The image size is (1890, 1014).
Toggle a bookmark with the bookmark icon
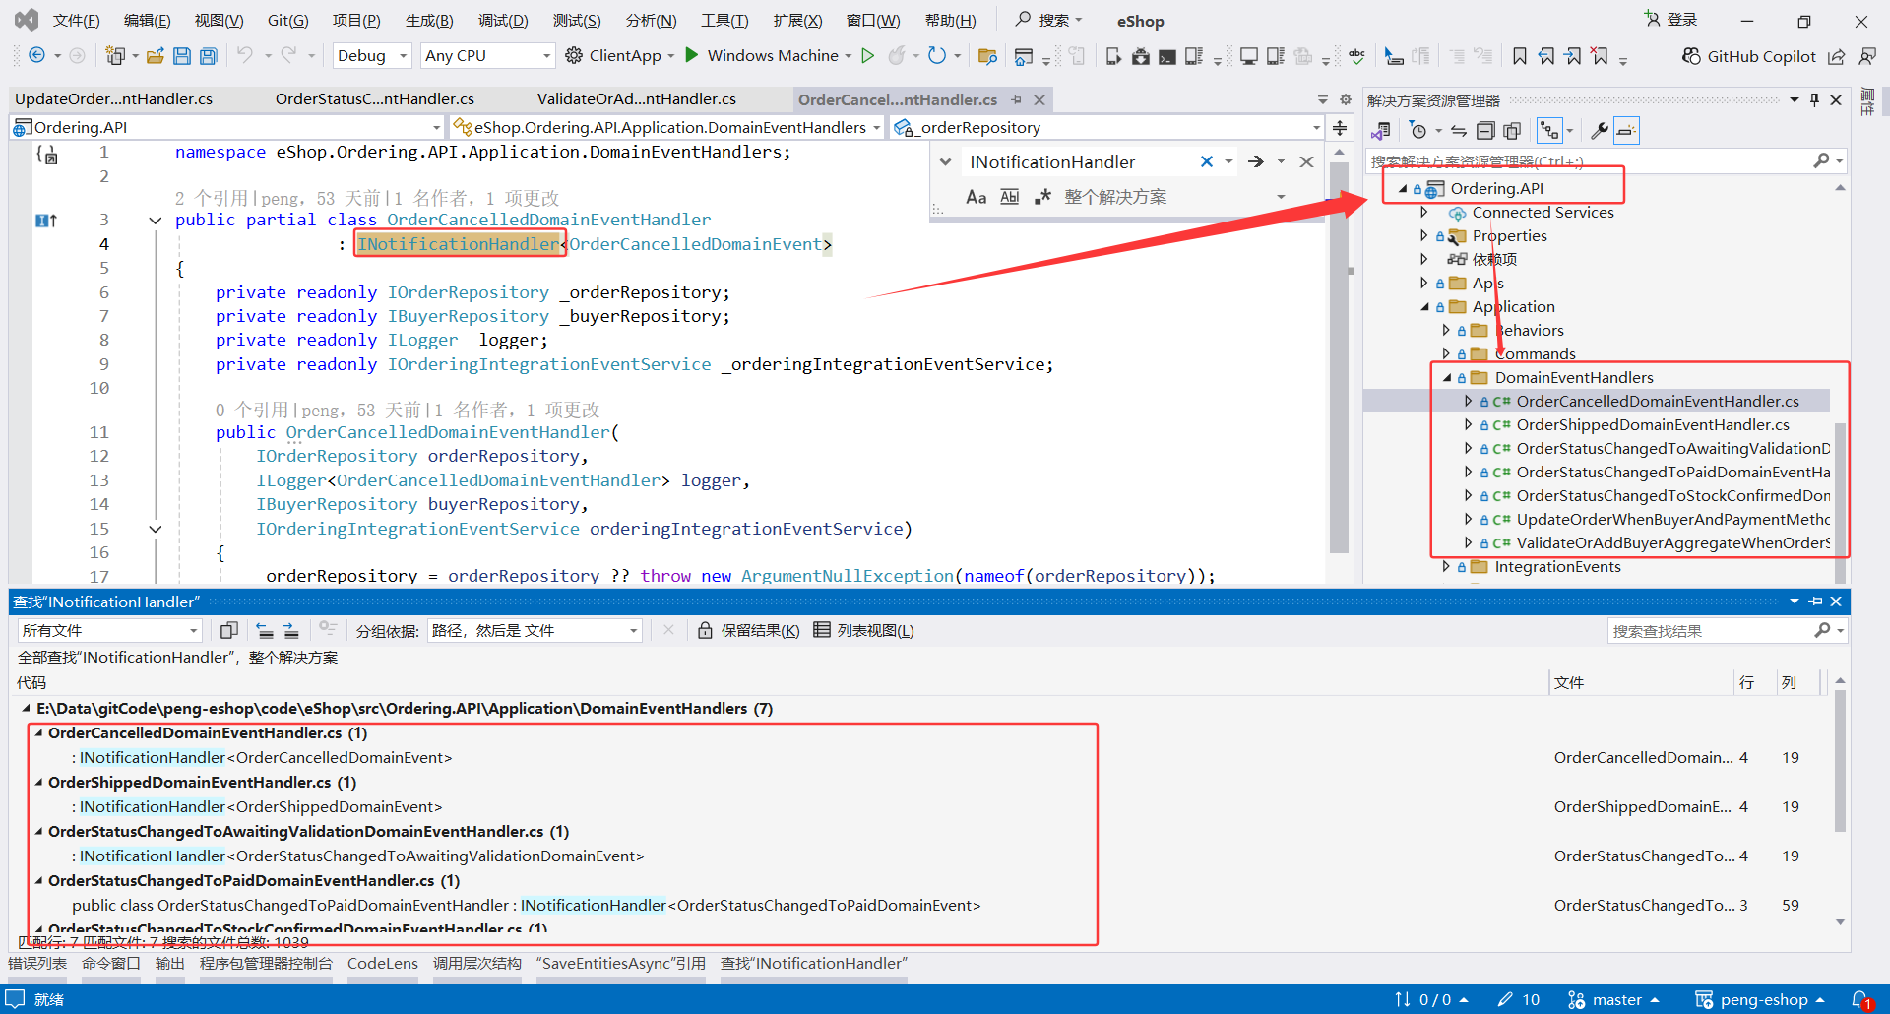click(1520, 56)
